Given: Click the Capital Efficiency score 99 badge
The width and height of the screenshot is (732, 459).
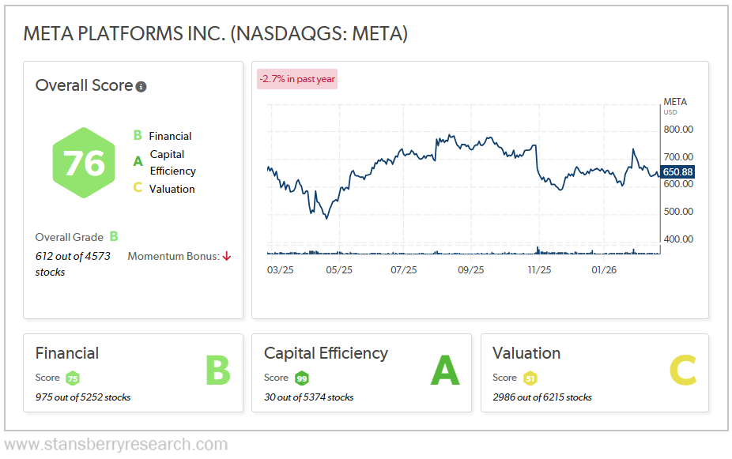Looking at the screenshot, I should pos(301,378).
